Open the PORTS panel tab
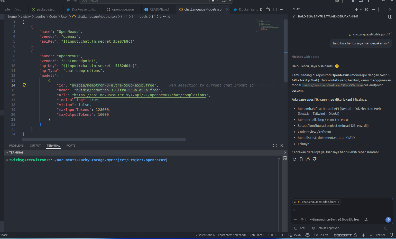The width and height of the screenshot is (396, 239). point(71,146)
